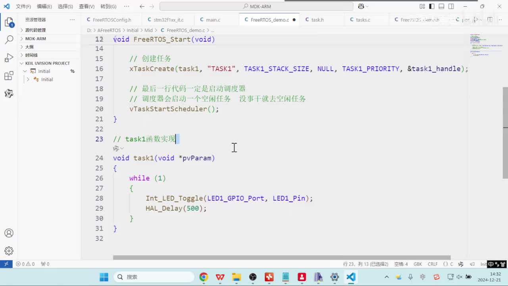
Task: Open the Manage gear icon
Action: coord(9,251)
